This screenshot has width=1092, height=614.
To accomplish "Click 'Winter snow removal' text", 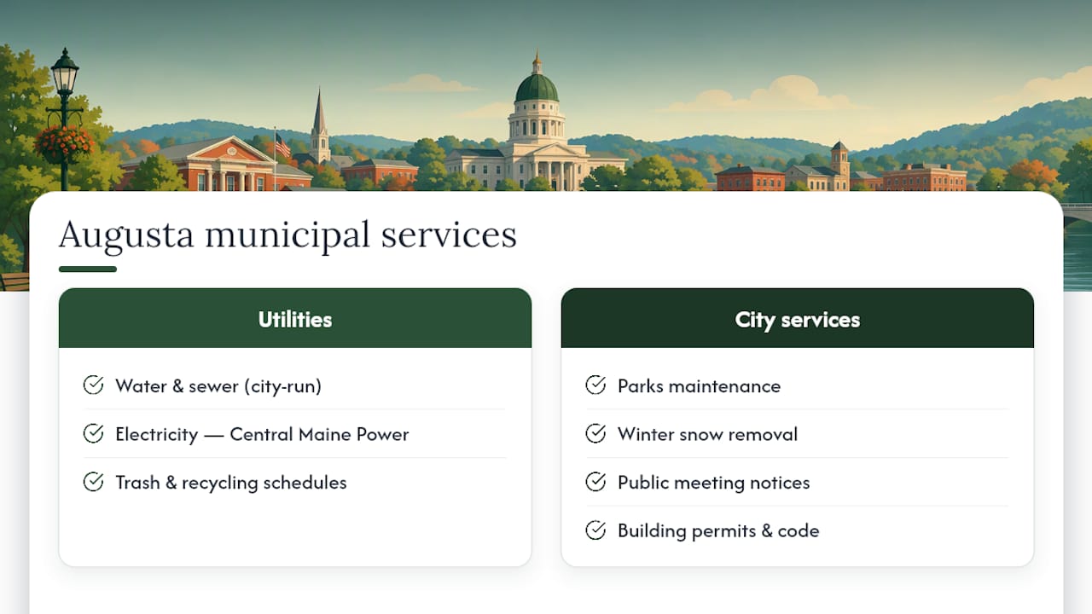I will coord(707,434).
